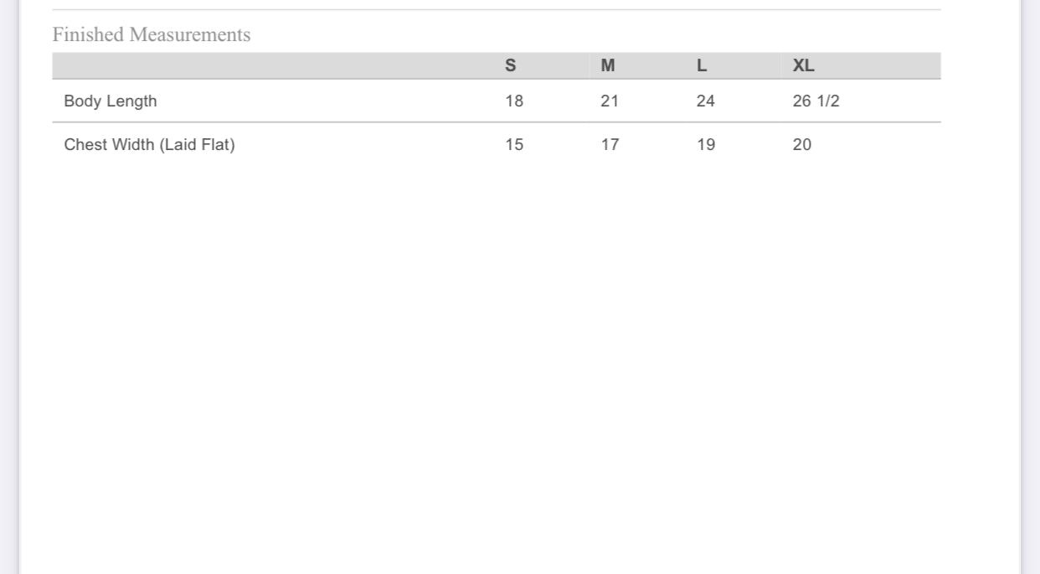Select the S size column header
Viewport: 1040px width, 574px height.
[511, 66]
